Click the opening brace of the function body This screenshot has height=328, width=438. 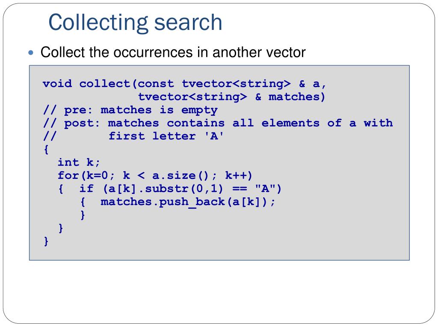[x=46, y=149]
